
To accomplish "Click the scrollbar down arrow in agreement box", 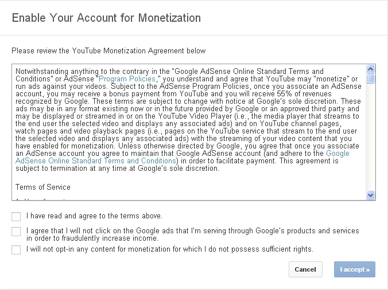I will click(370, 195).
